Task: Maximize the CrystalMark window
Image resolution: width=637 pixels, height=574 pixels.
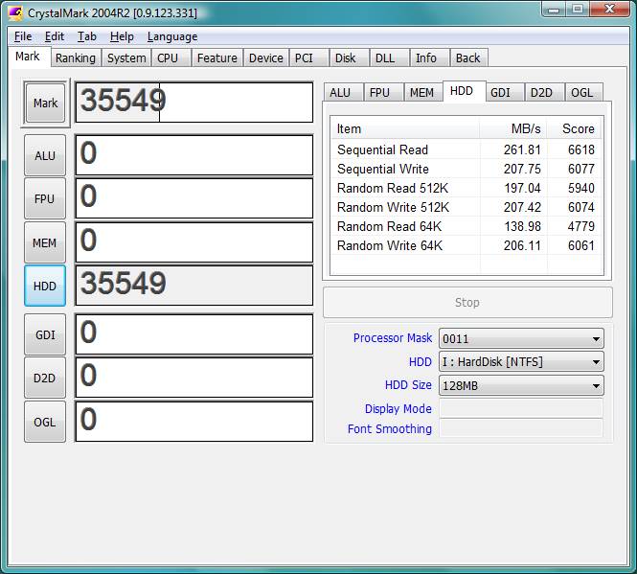Action: tap(578, 9)
